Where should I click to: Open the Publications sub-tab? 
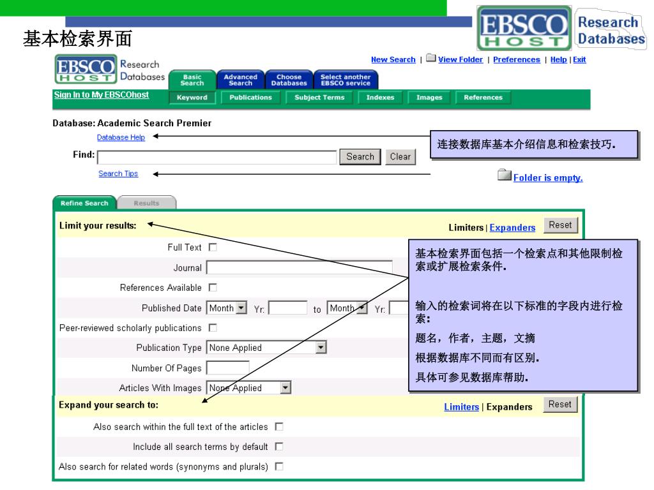pyautogui.click(x=250, y=98)
